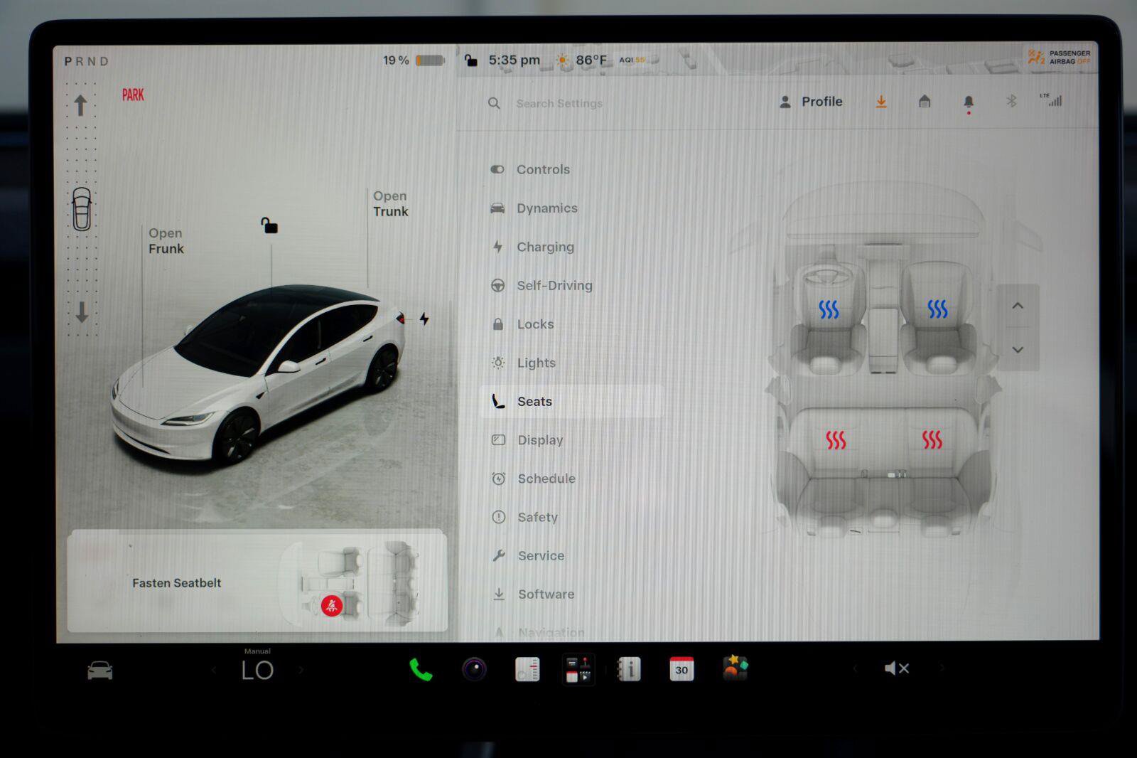Click the seat view down chevron
The width and height of the screenshot is (1137, 758).
tap(1018, 349)
